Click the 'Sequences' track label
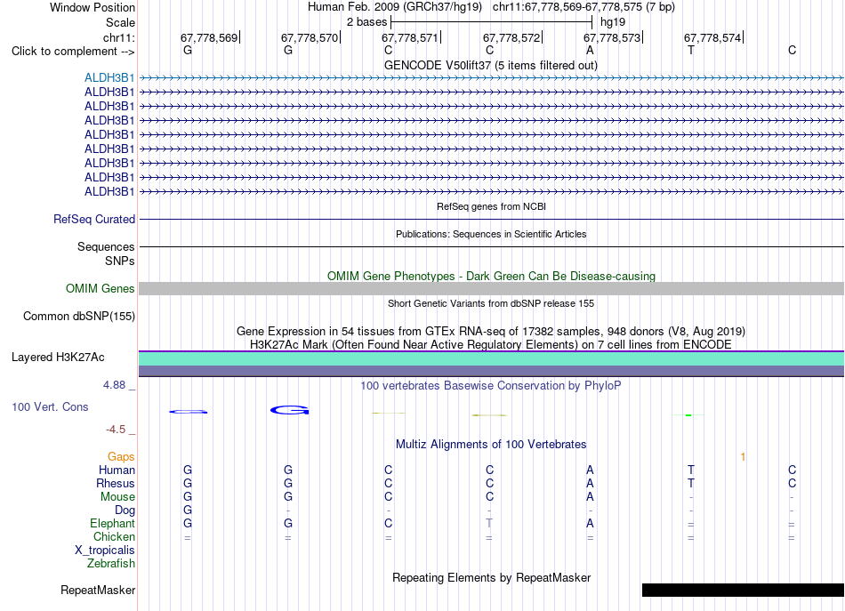845x611 pixels. coord(106,246)
